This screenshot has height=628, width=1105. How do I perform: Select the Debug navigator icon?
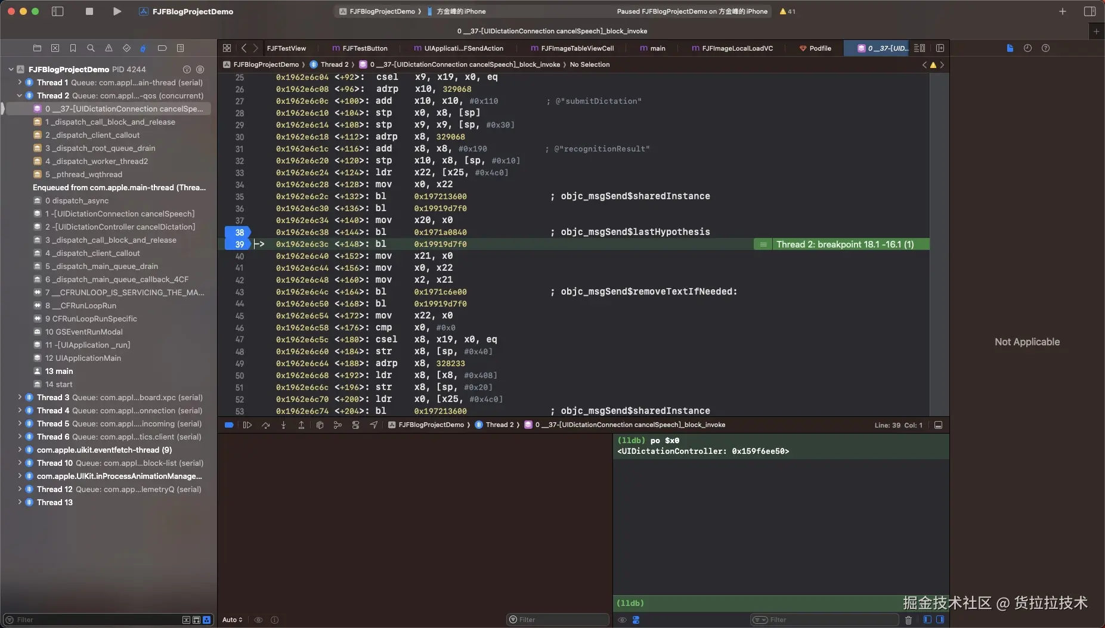[144, 48]
